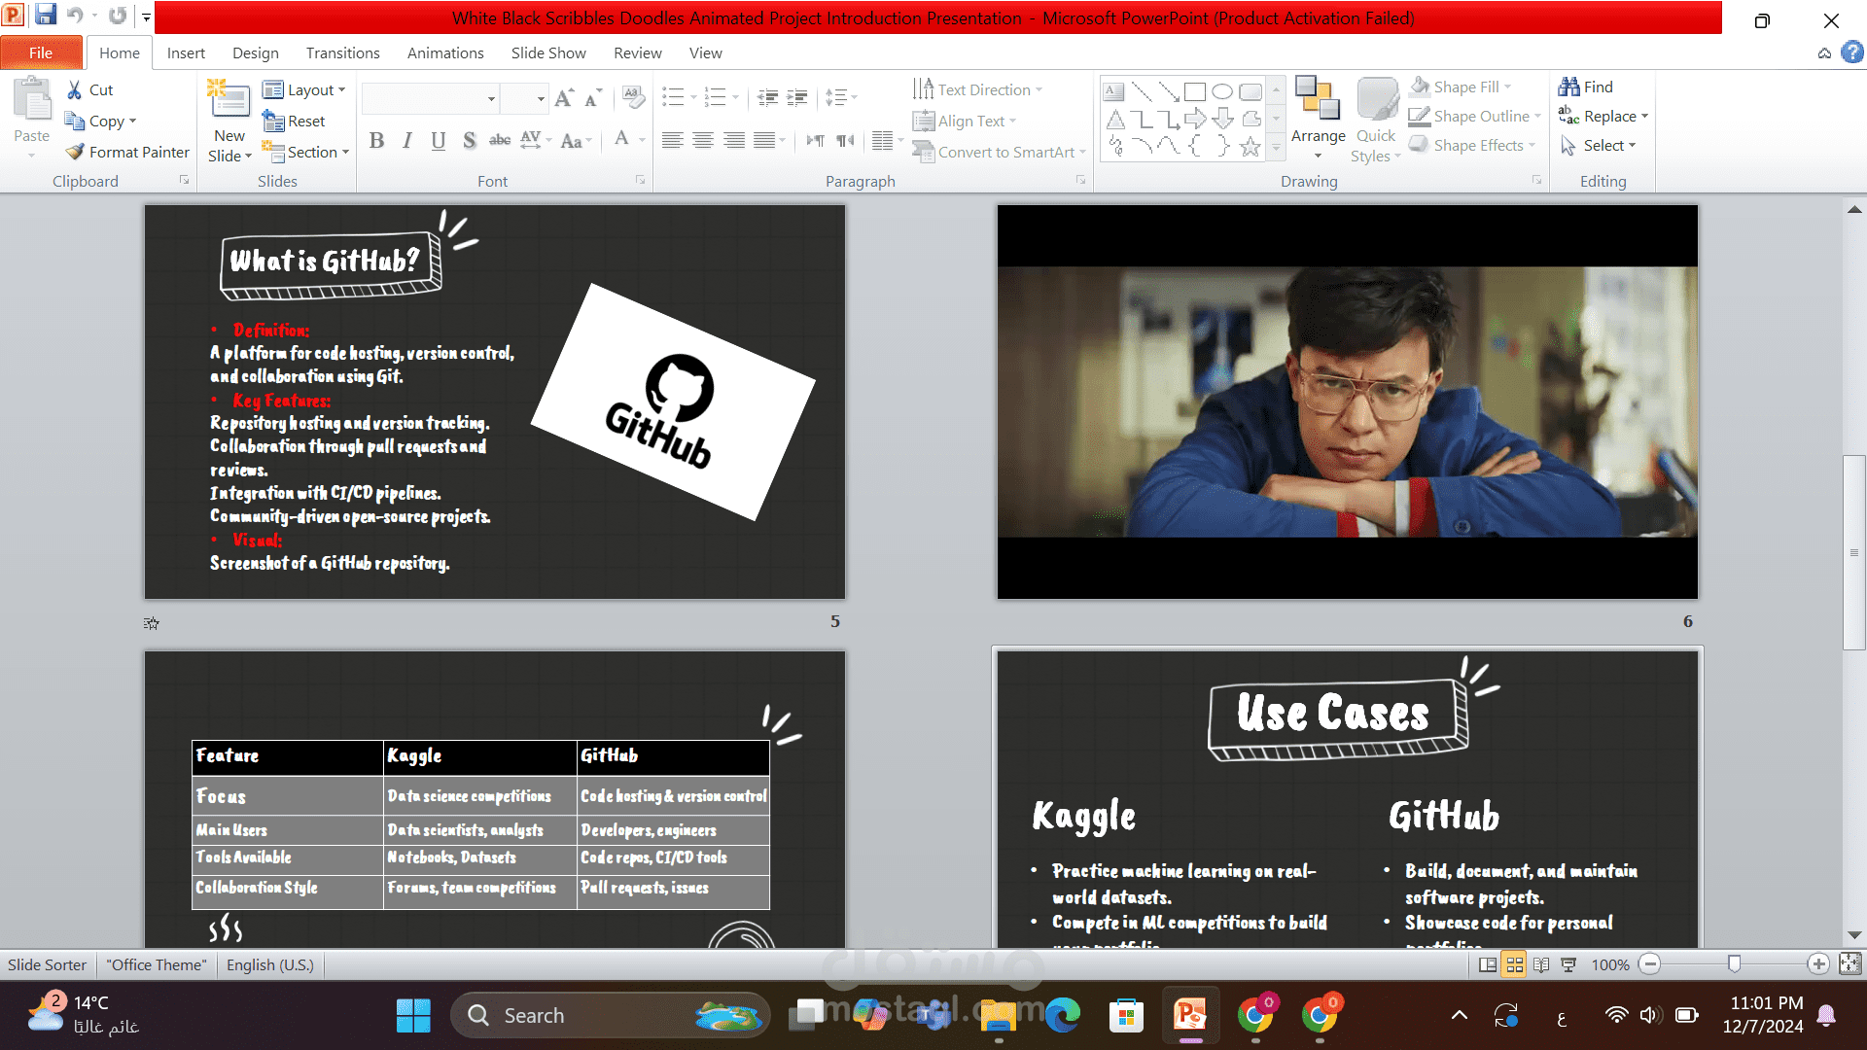The image size is (1867, 1050).
Task: Justify the text alignment
Action: (764, 141)
